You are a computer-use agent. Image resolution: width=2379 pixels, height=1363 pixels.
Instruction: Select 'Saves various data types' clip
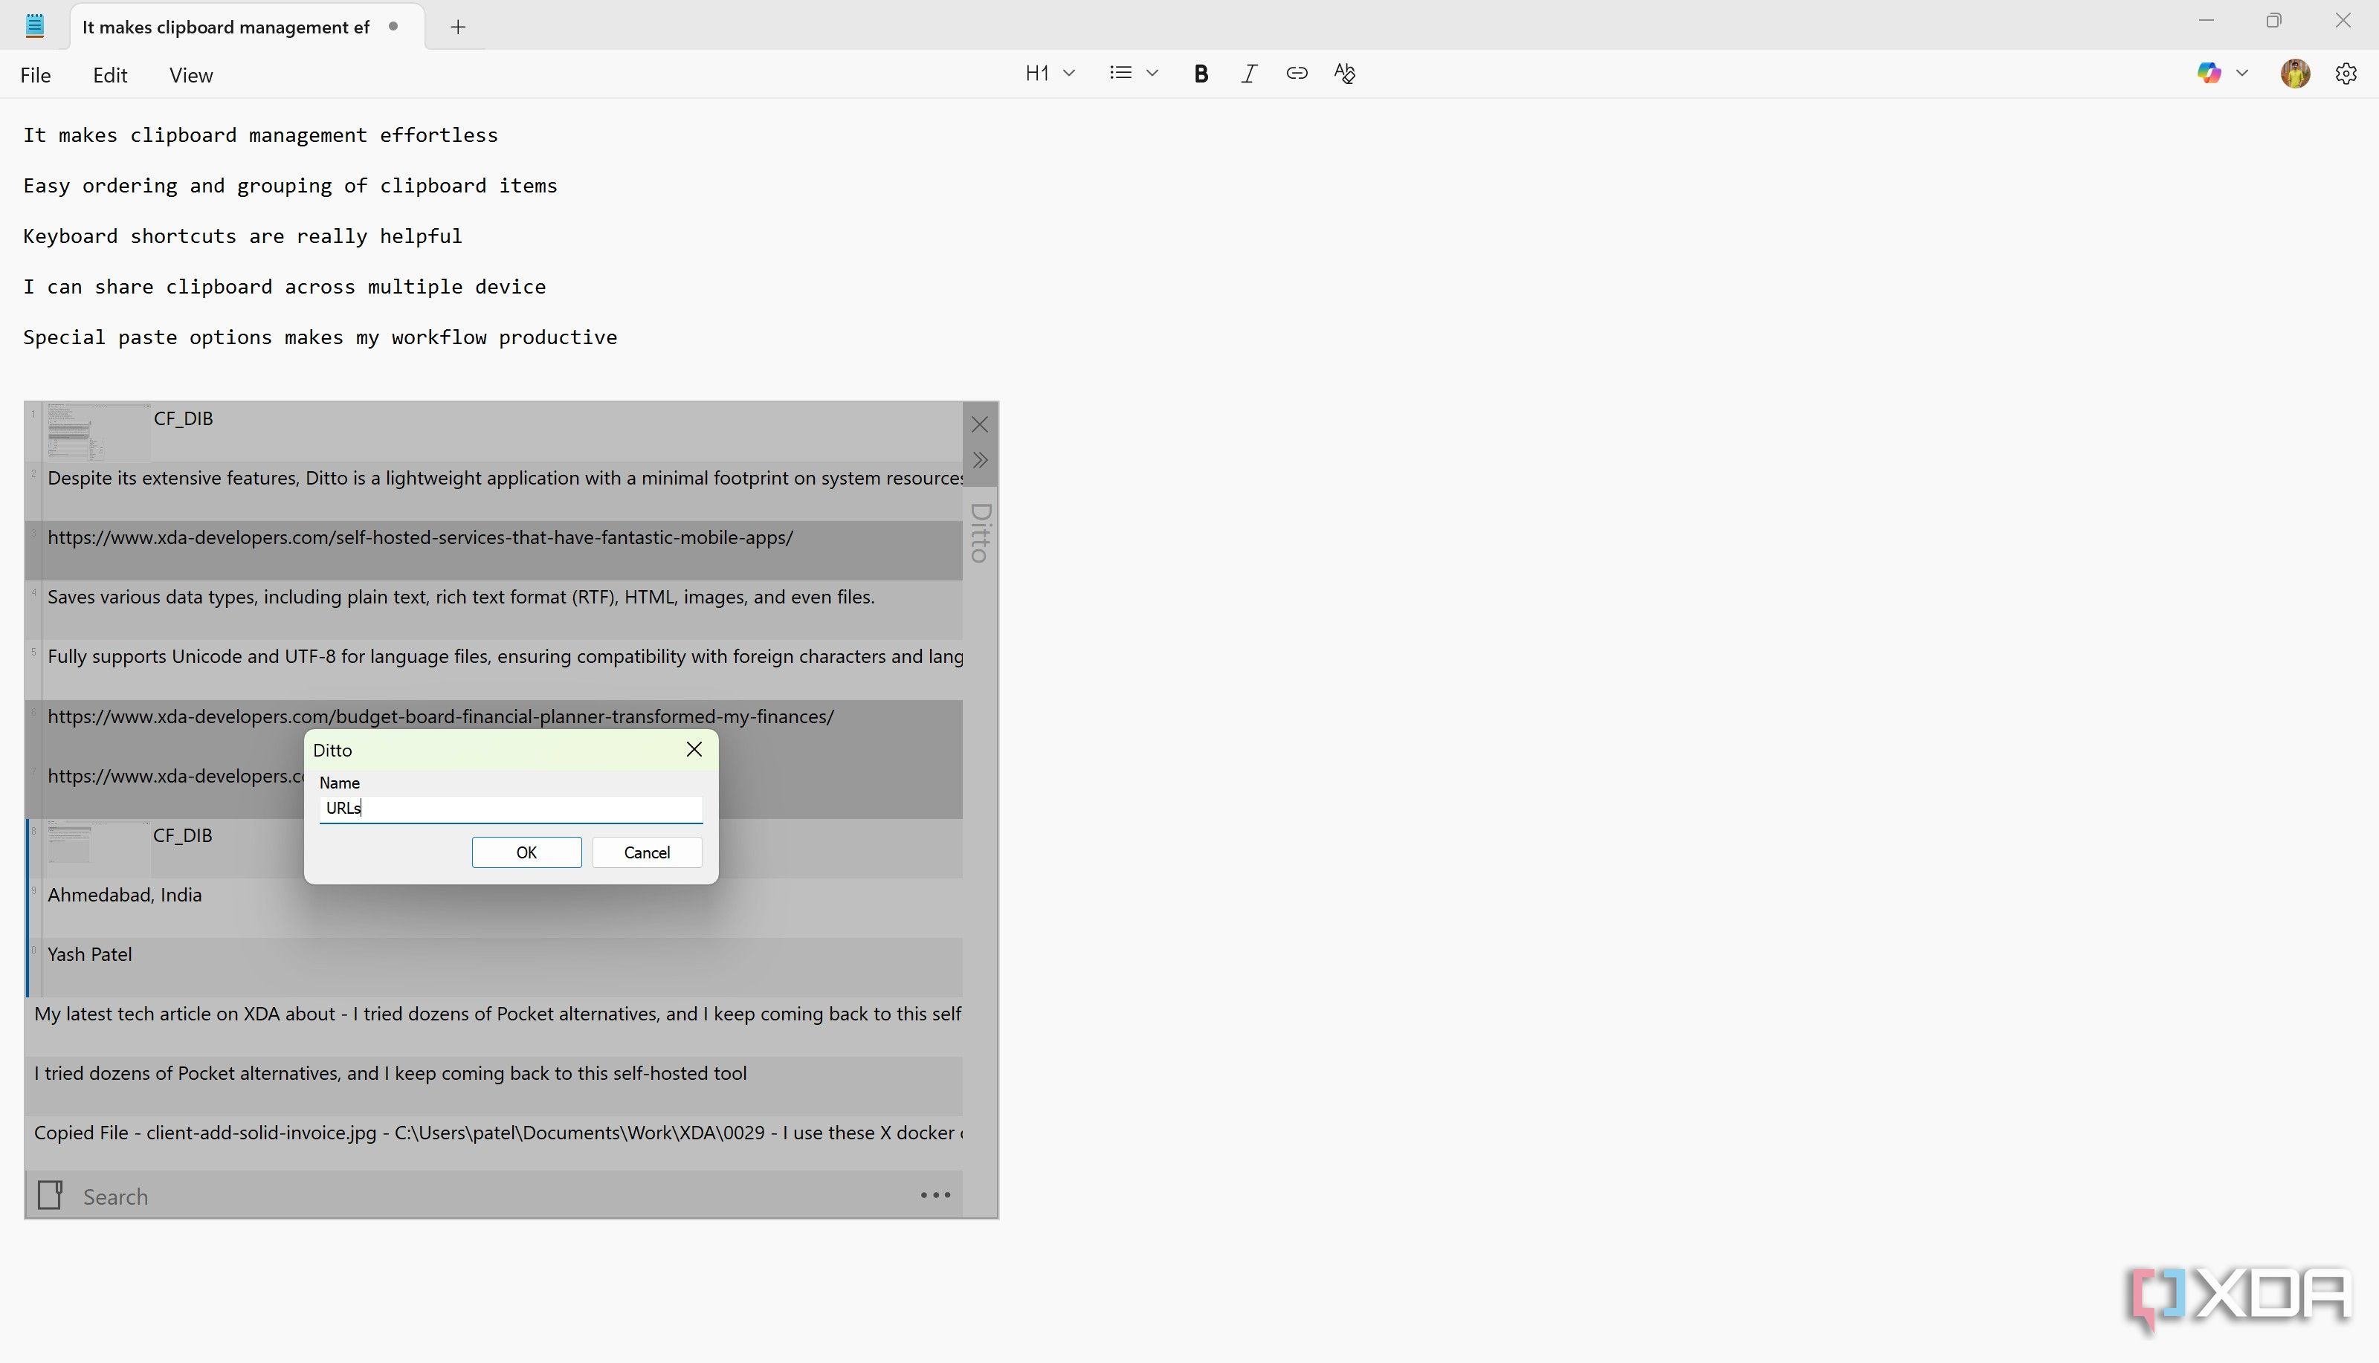[495, 609]
